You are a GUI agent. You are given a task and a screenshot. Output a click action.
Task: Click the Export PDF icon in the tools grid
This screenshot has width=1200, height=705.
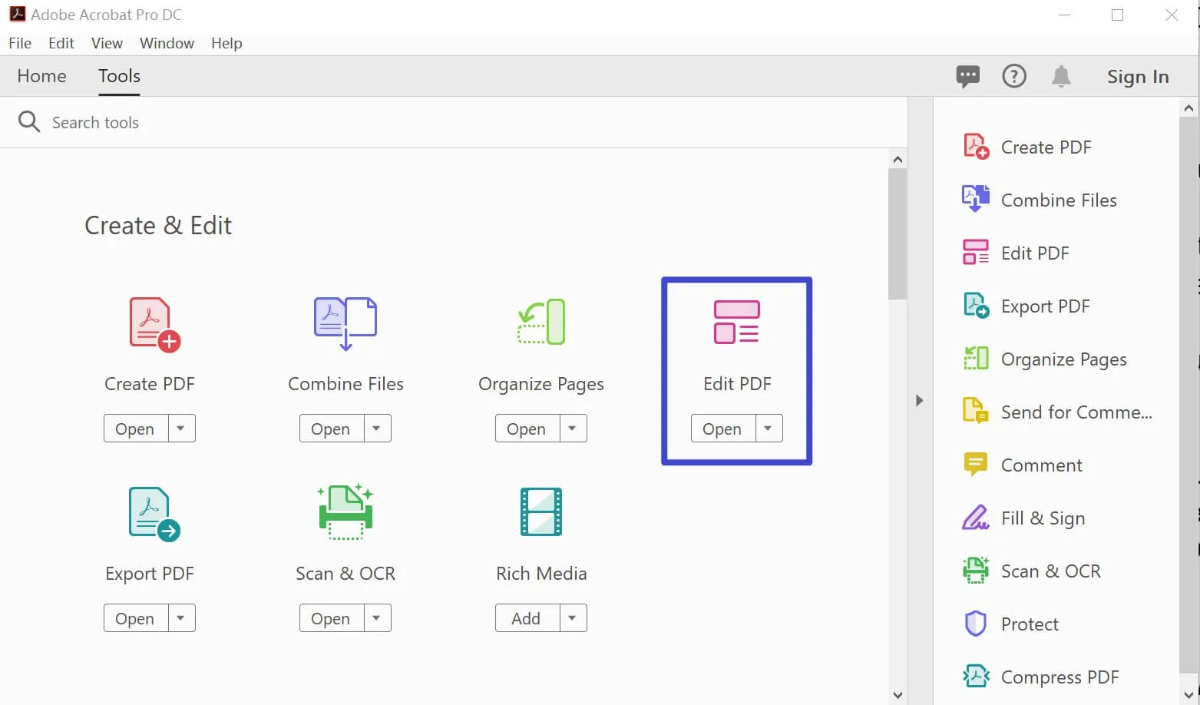pyautogui.click(x=154, y=515)
